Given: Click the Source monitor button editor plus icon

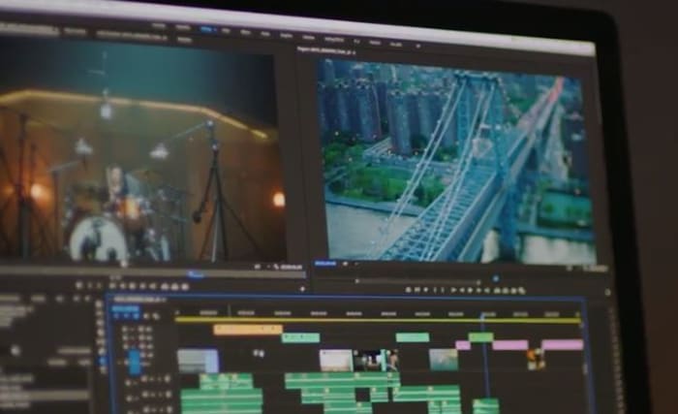Looking at the screenshot, I should point(302,289).
